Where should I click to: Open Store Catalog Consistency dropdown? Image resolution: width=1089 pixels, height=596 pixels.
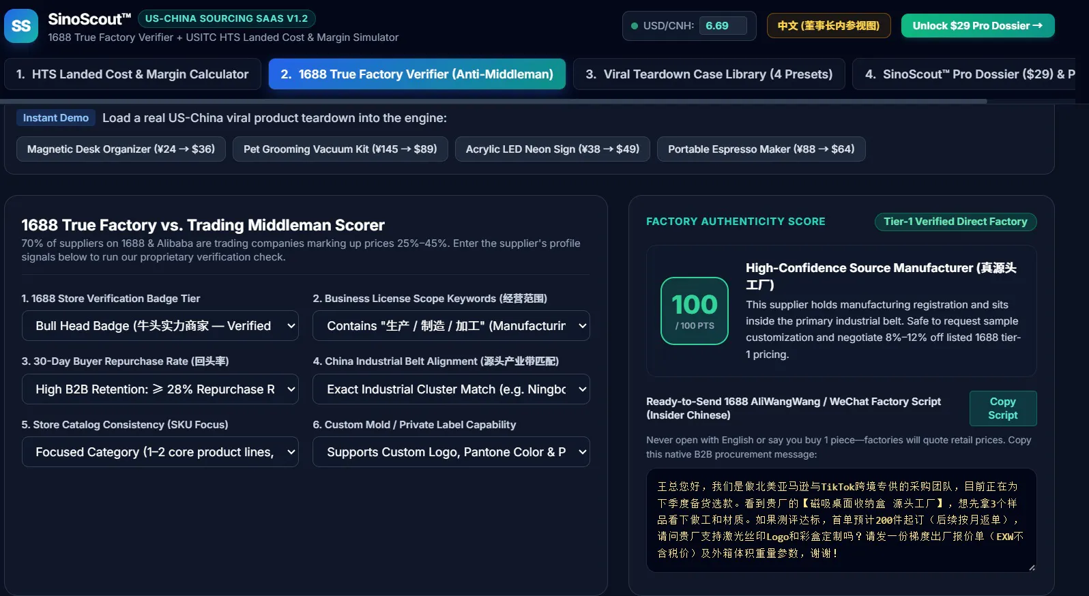[x=160, y=452]
